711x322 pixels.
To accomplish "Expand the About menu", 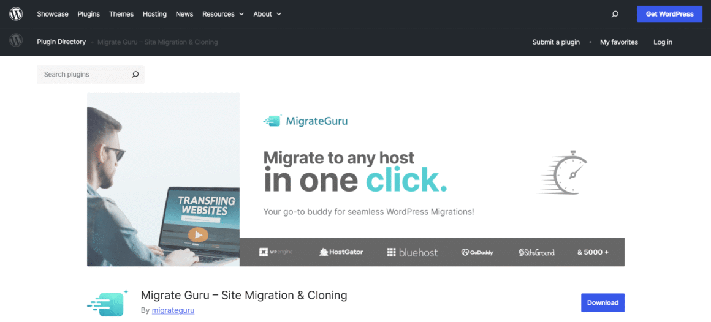I will click(x=267, y=14).
